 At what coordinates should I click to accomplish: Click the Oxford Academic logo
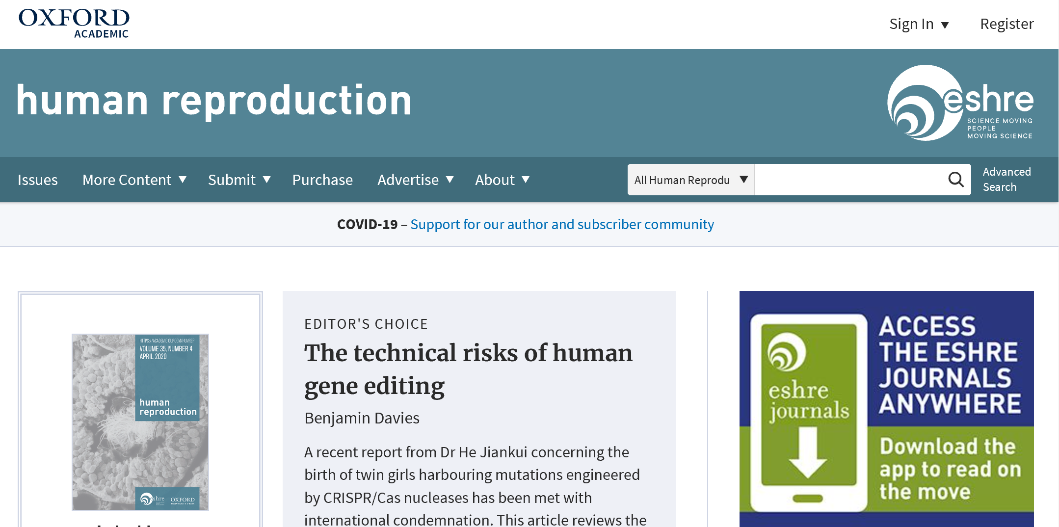coord(74,24)
